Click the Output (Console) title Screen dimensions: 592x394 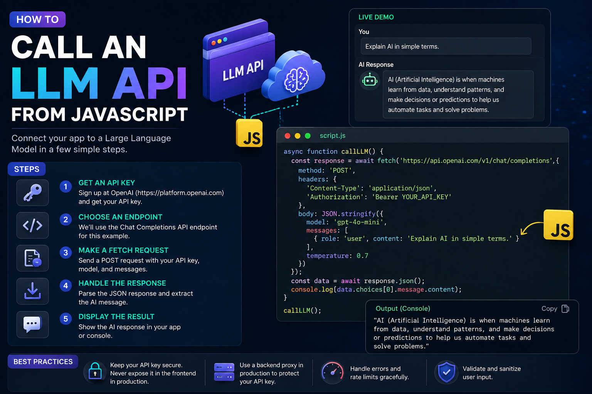403,309
